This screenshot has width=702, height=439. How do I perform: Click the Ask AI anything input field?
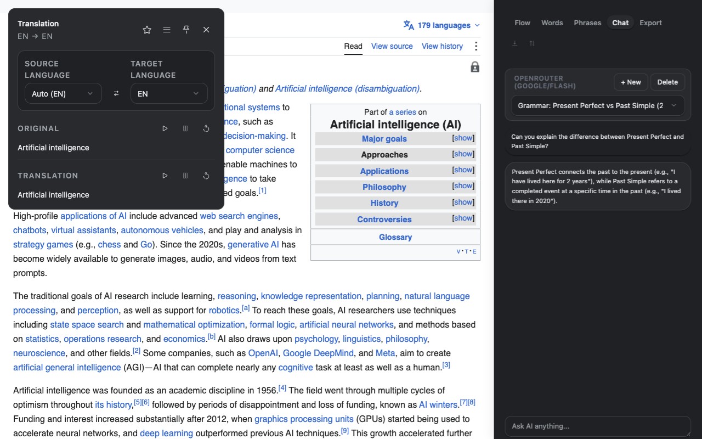pyautogui.click(x=598, y=426)
